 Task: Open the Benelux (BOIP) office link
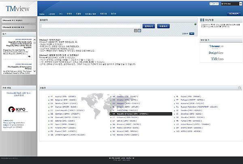[66, 103]
